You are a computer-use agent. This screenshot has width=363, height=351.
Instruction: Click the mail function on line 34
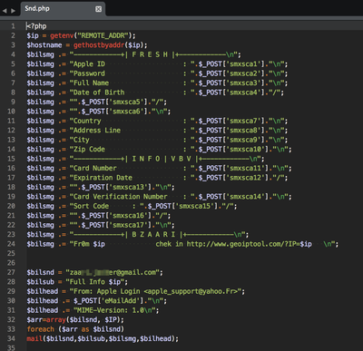point(34,338)
